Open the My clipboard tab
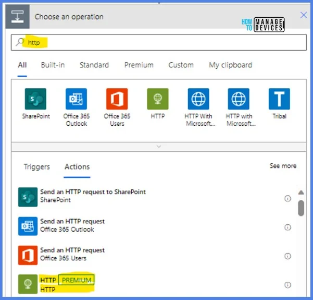The width and height of the screenshot is (313, 300). pos(231,65)
